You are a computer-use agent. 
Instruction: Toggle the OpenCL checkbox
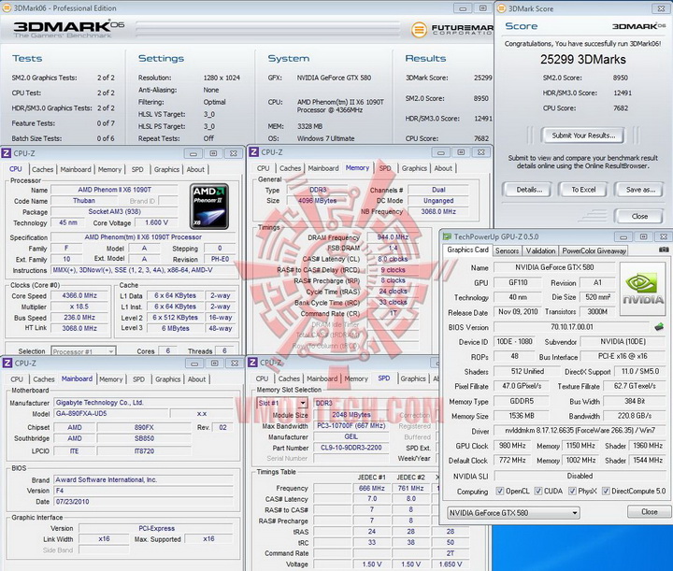(499, 492)
